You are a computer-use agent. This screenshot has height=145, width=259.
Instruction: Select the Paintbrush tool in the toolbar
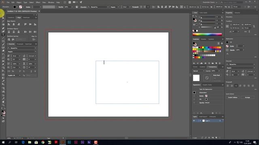[x=3, y=44]
